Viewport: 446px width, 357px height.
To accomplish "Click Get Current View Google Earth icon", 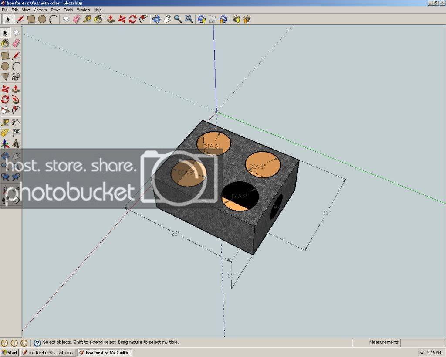I will point(202,19).
